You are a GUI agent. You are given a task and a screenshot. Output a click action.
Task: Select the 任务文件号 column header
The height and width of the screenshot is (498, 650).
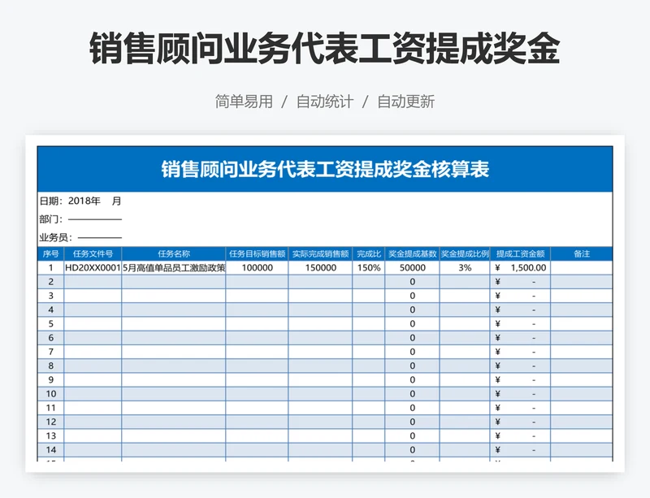[93, 253]
